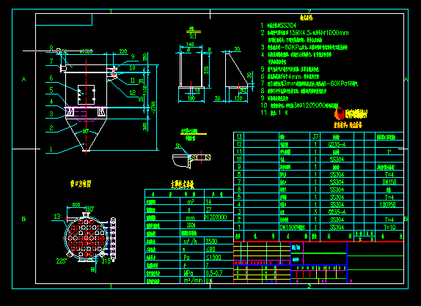Click technical note 3 mentioning -60KPa
This screenshot has width=421, height=306.
point(304,48)
